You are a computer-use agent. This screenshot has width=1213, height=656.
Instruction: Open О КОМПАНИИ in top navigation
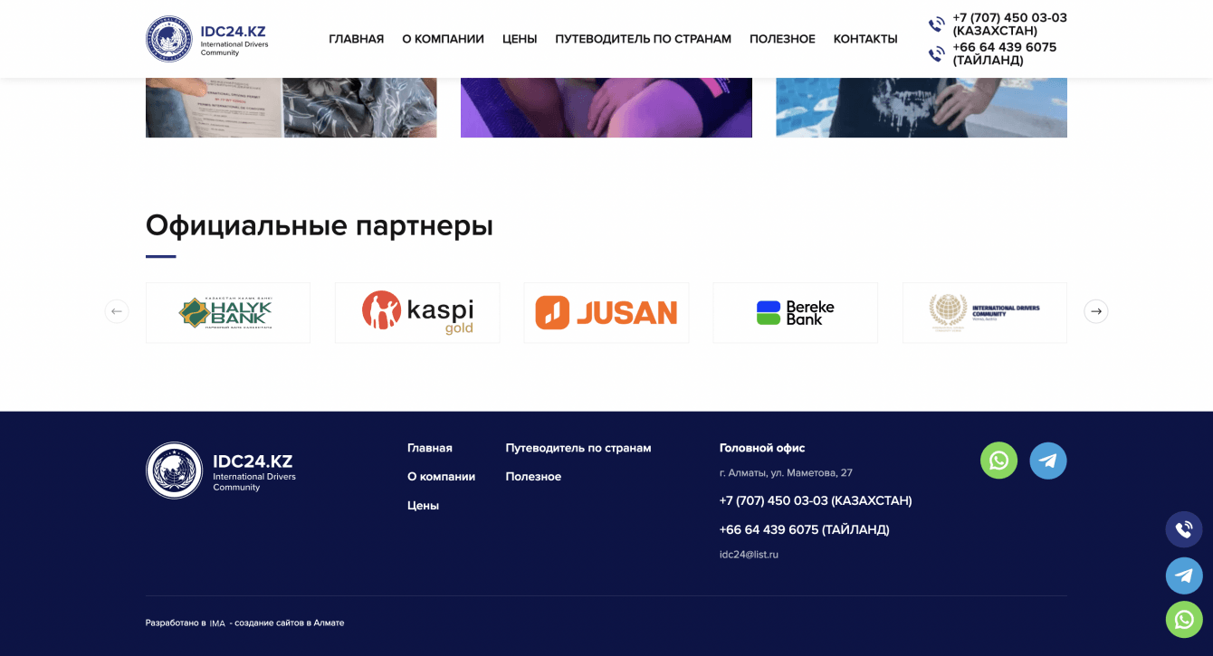click(443, 39)
